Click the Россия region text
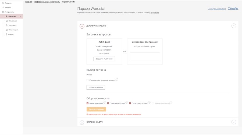This screenshot has width=242, height=135. click(x=89, y=75)
